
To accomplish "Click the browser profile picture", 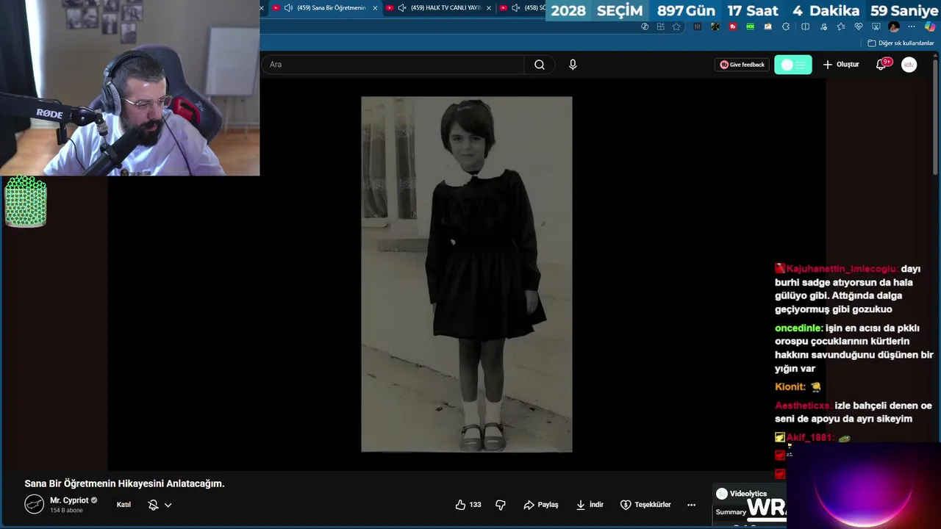I will coord(894,26).
